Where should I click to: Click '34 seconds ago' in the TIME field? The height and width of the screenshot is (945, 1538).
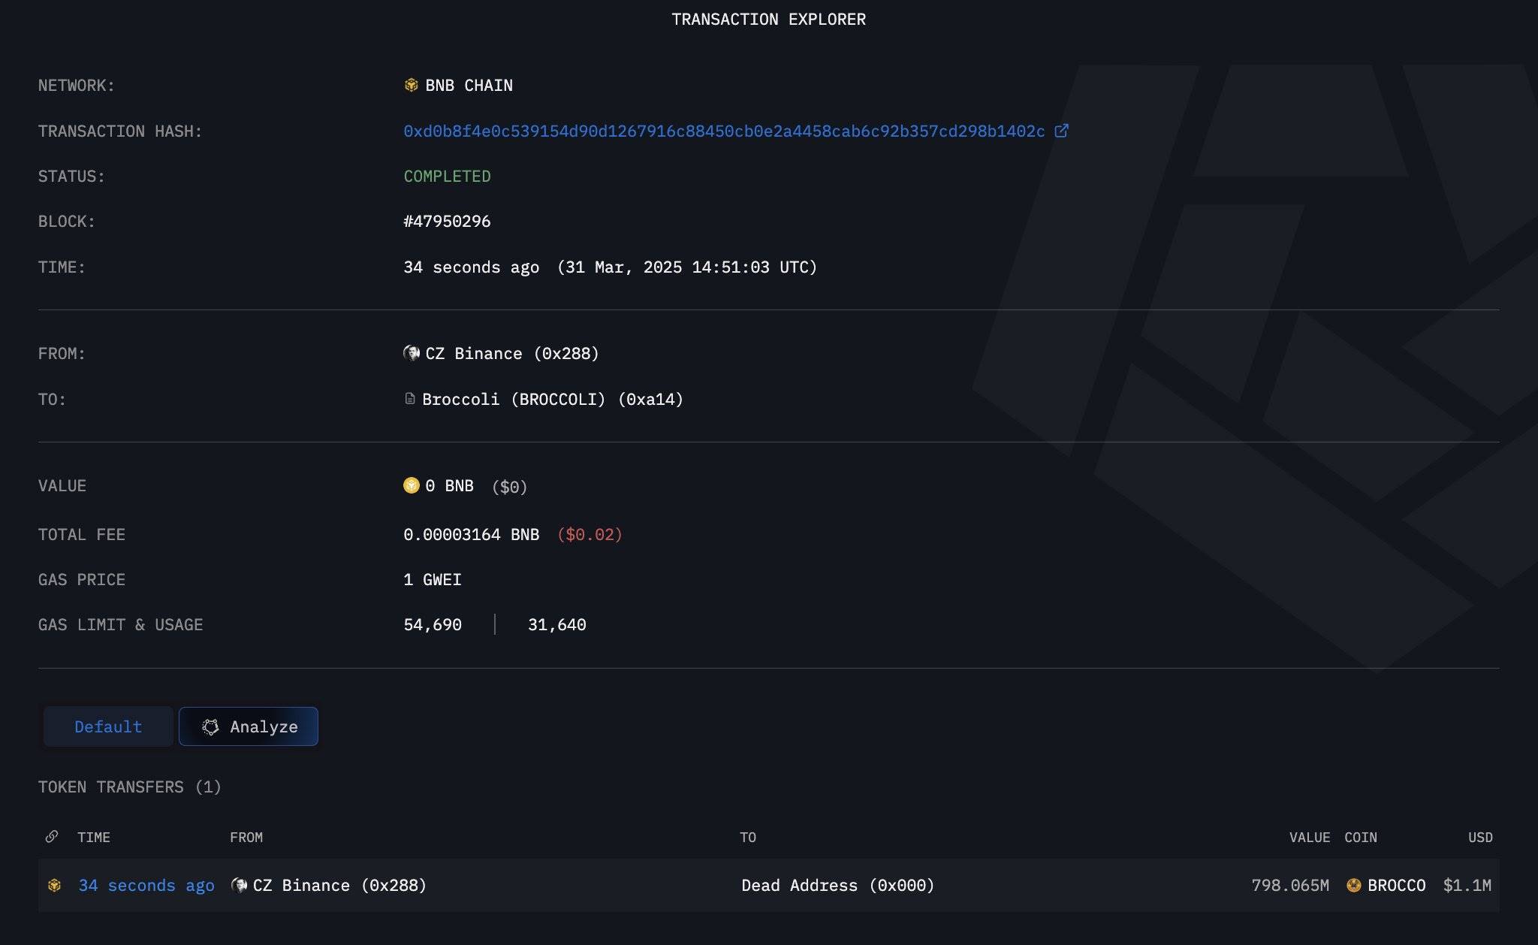coord(471,267)
